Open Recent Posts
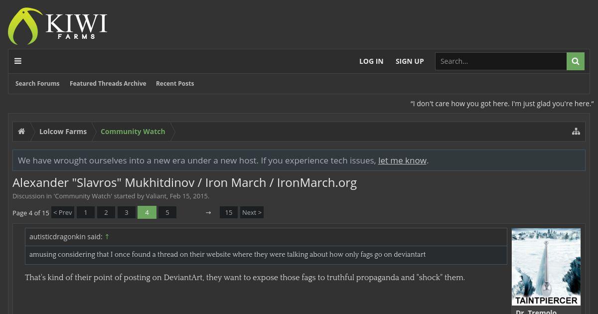 tap(175, 84)
